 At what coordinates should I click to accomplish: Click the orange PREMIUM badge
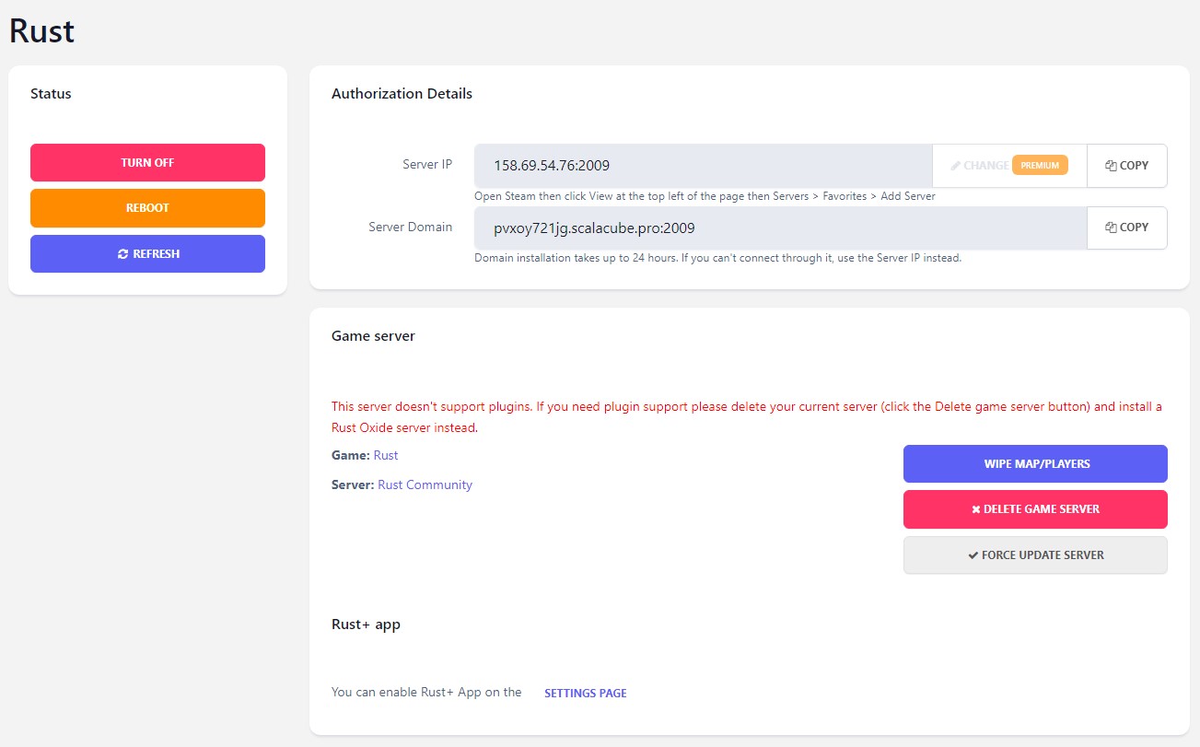(x=1040, y=166)
